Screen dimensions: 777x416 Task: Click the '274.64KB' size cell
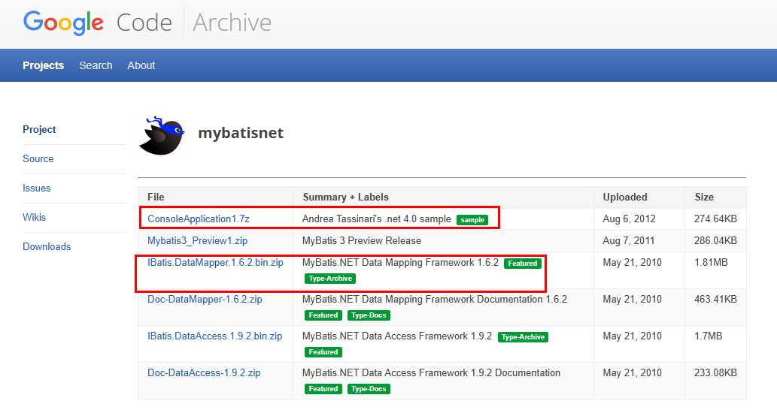[715, 219]
